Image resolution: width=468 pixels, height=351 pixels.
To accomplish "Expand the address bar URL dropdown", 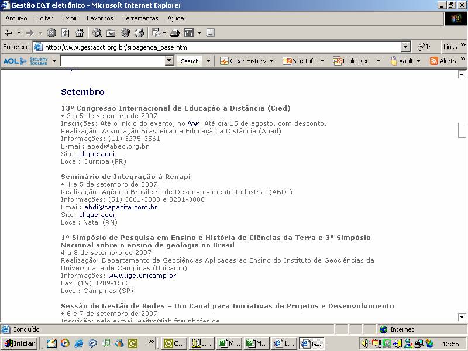I will pyautogui.click(x=406, y=47).
